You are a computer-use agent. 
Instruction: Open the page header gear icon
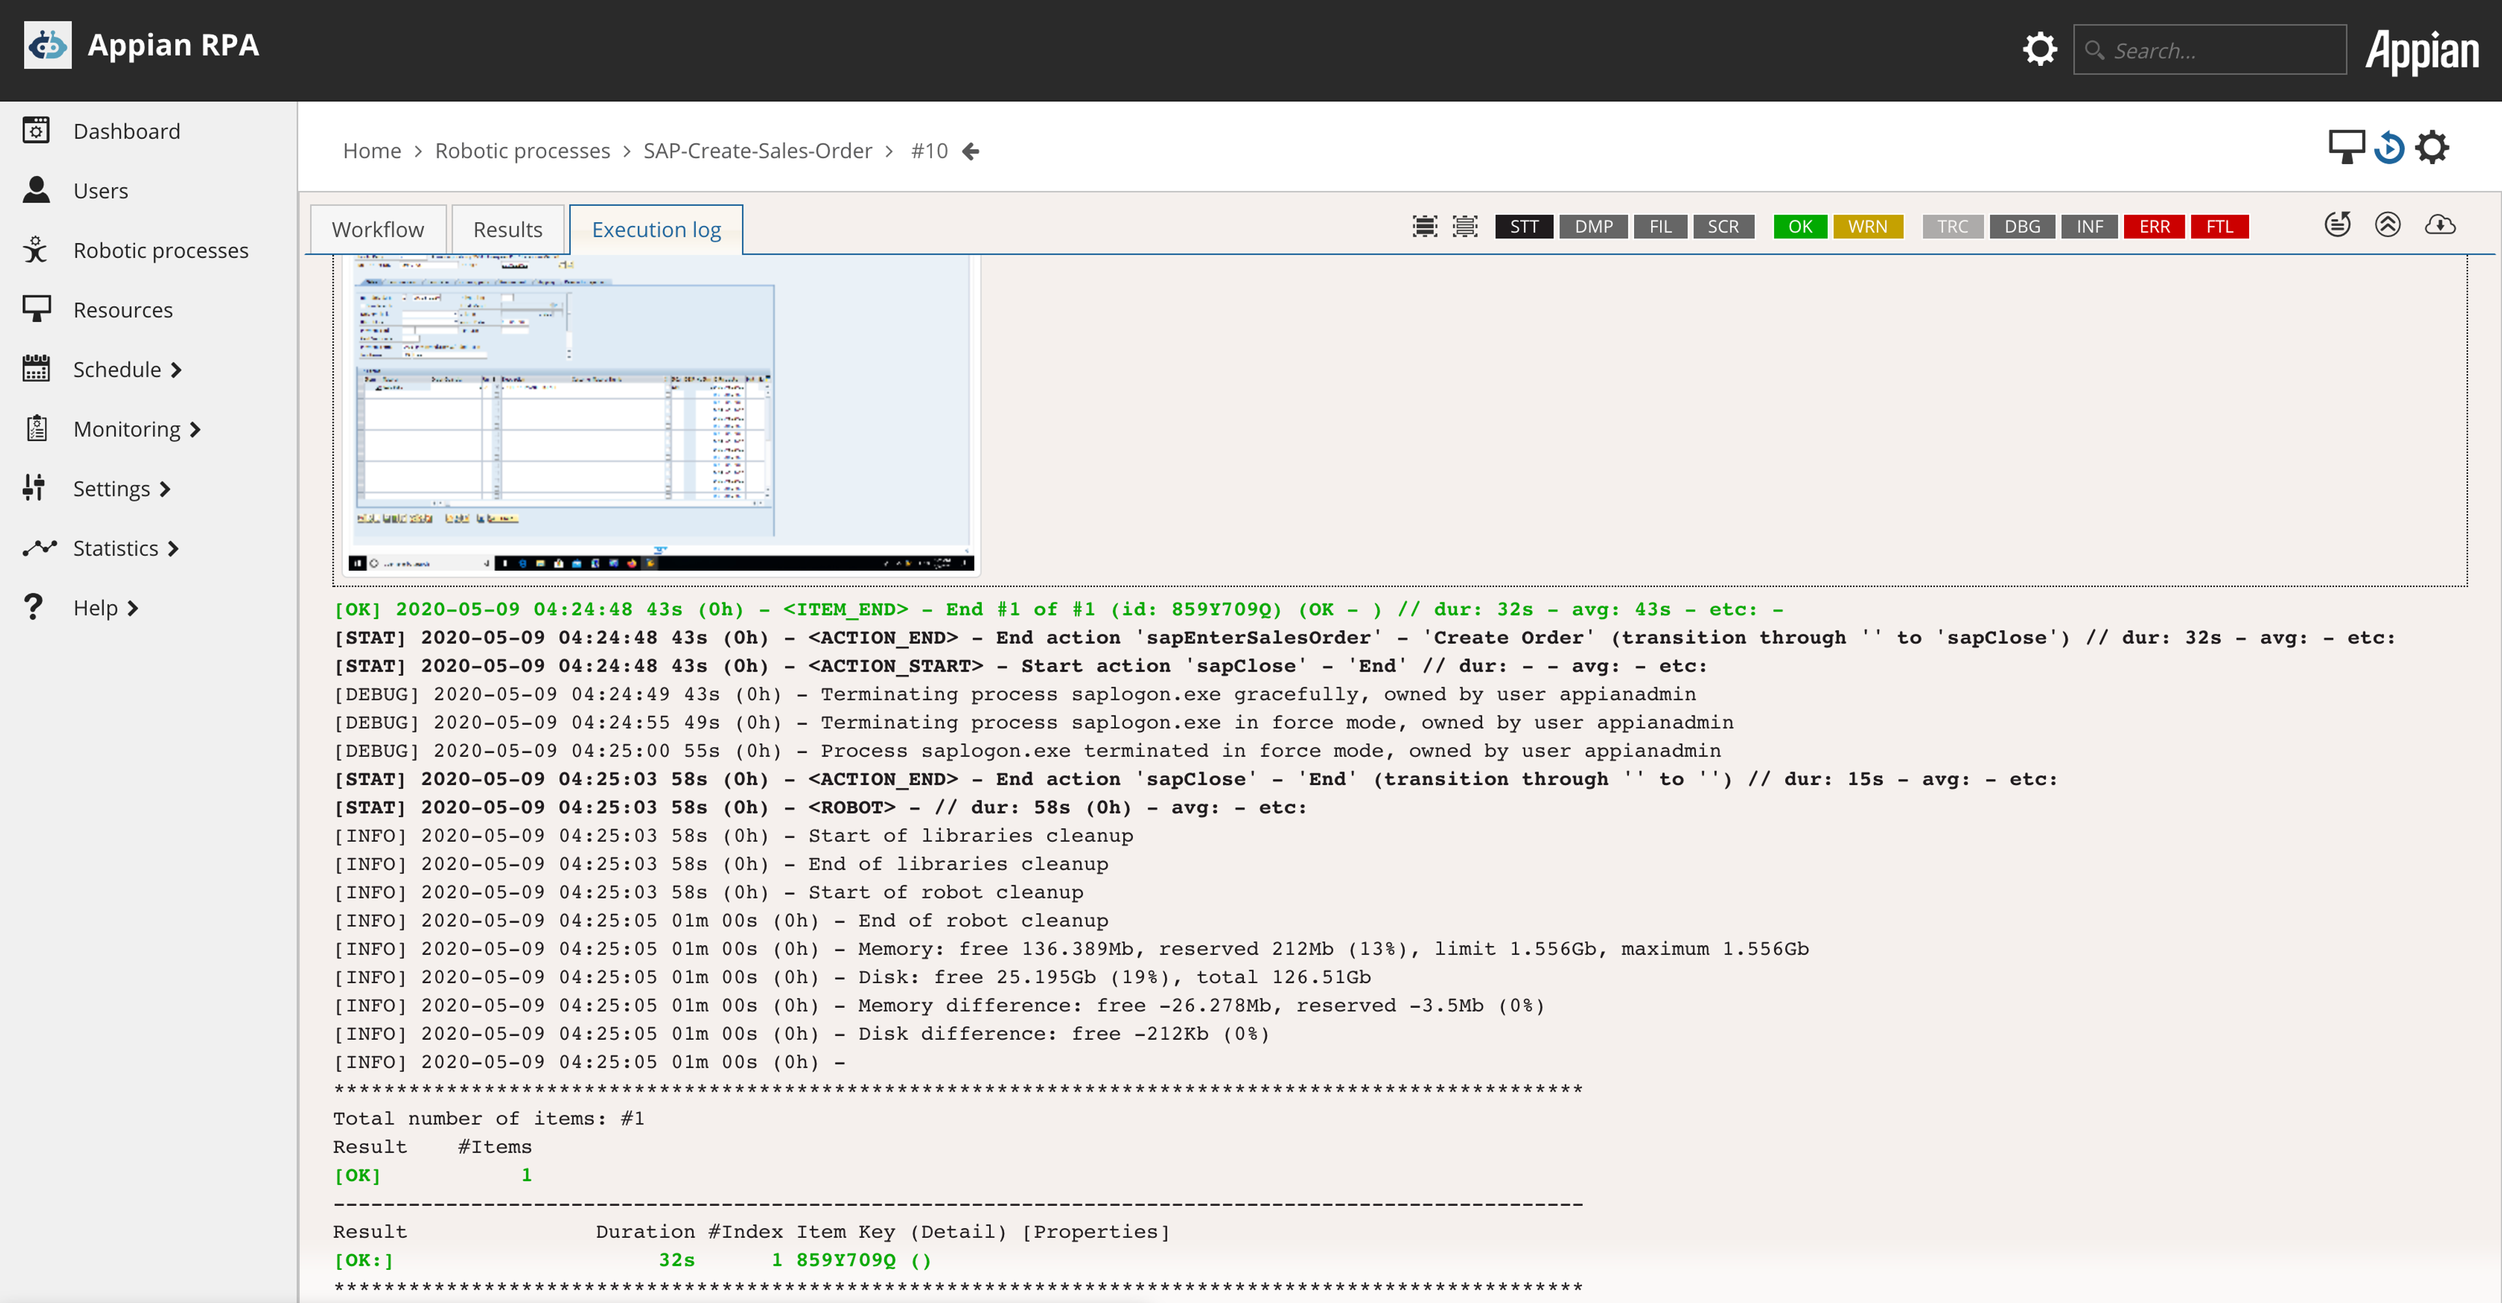click(2432, 148)
